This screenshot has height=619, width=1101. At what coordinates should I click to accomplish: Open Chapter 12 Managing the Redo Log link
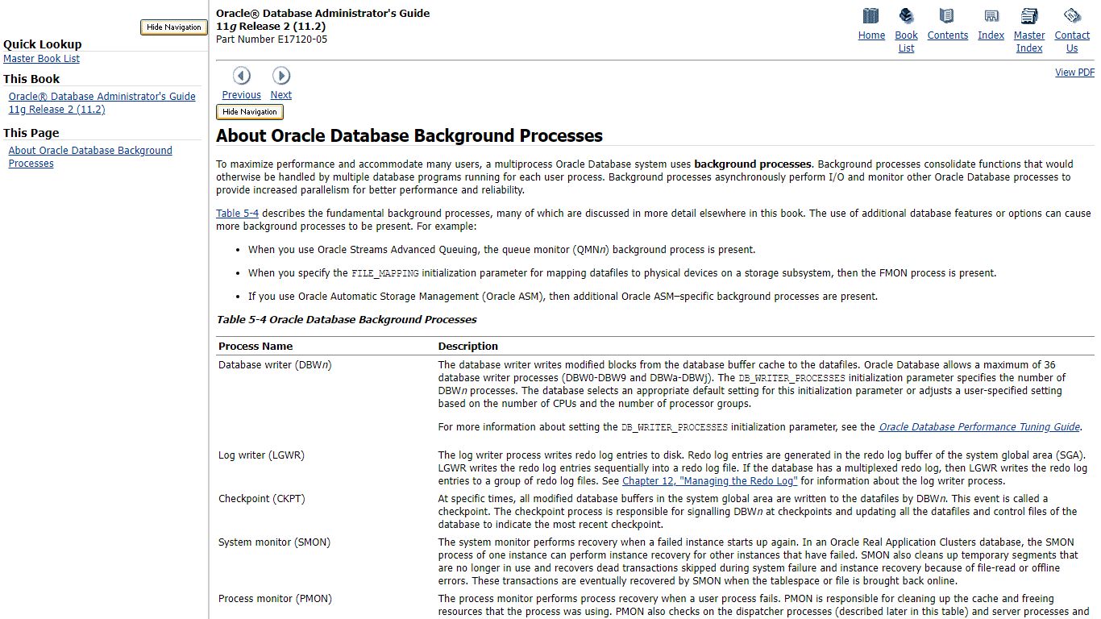click(709, 481)
